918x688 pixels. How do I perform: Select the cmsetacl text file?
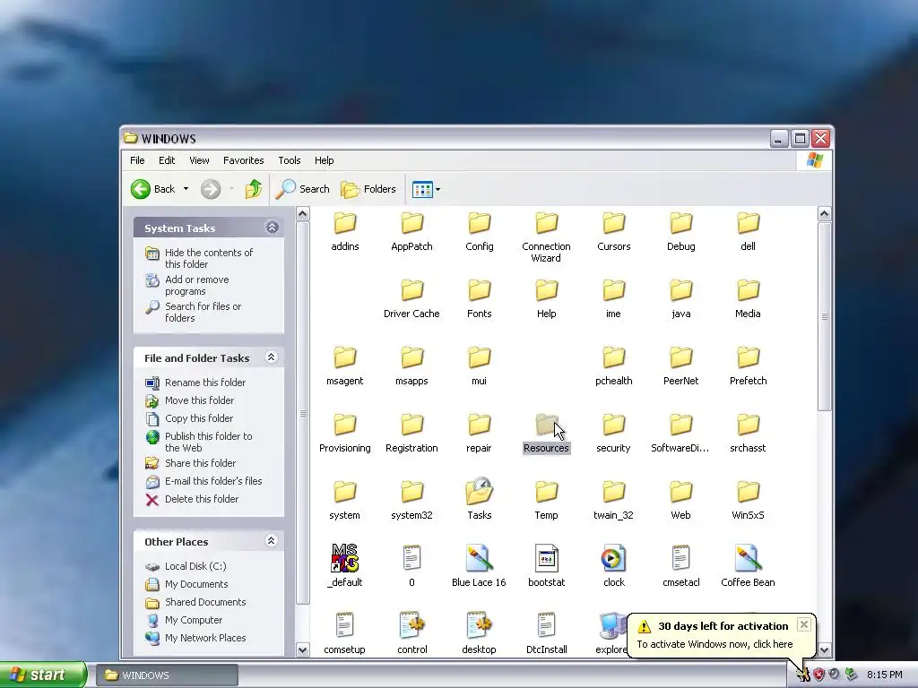[x=681, y=566]
